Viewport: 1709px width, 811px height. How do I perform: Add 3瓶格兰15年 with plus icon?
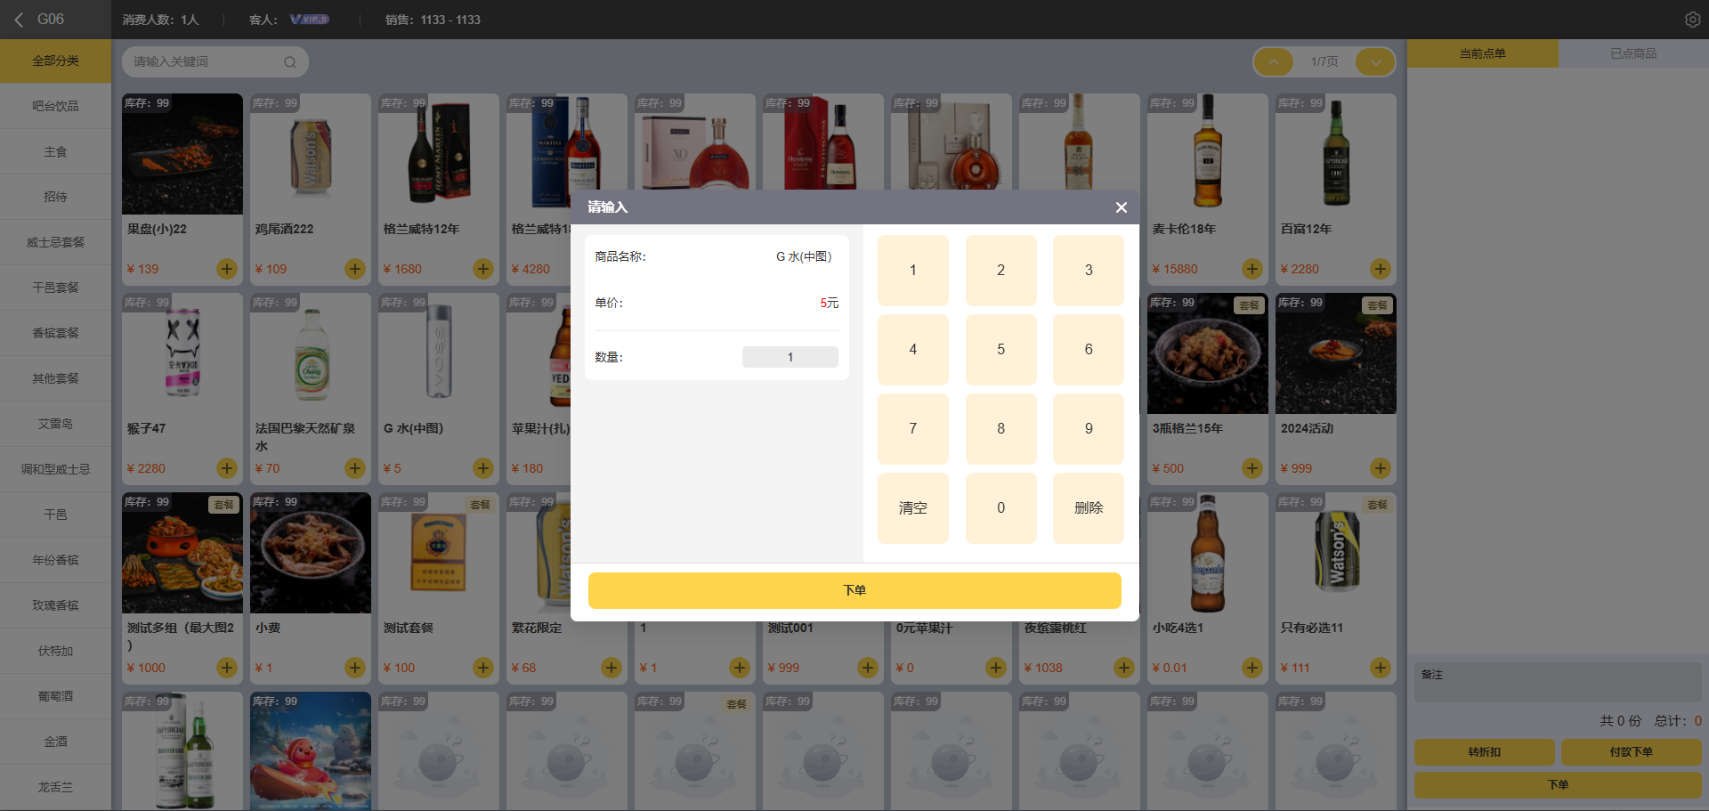pyautogui.click(x=1252, y=468)
